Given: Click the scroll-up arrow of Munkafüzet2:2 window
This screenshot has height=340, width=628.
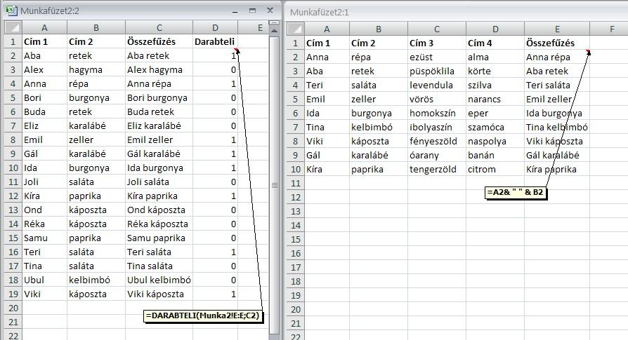Looking at the screenshot, I should pyautogui.click(x=275, y=30).
